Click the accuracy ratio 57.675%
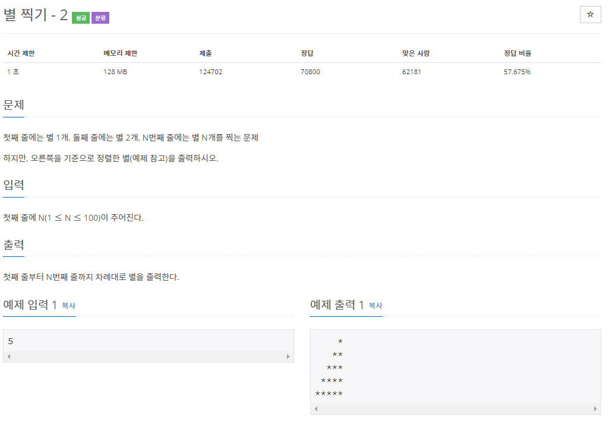The width and height of the screenshot is (609, 426). click(x=518, y=72)
